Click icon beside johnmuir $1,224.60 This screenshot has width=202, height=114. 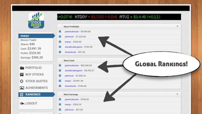point(60,37)
